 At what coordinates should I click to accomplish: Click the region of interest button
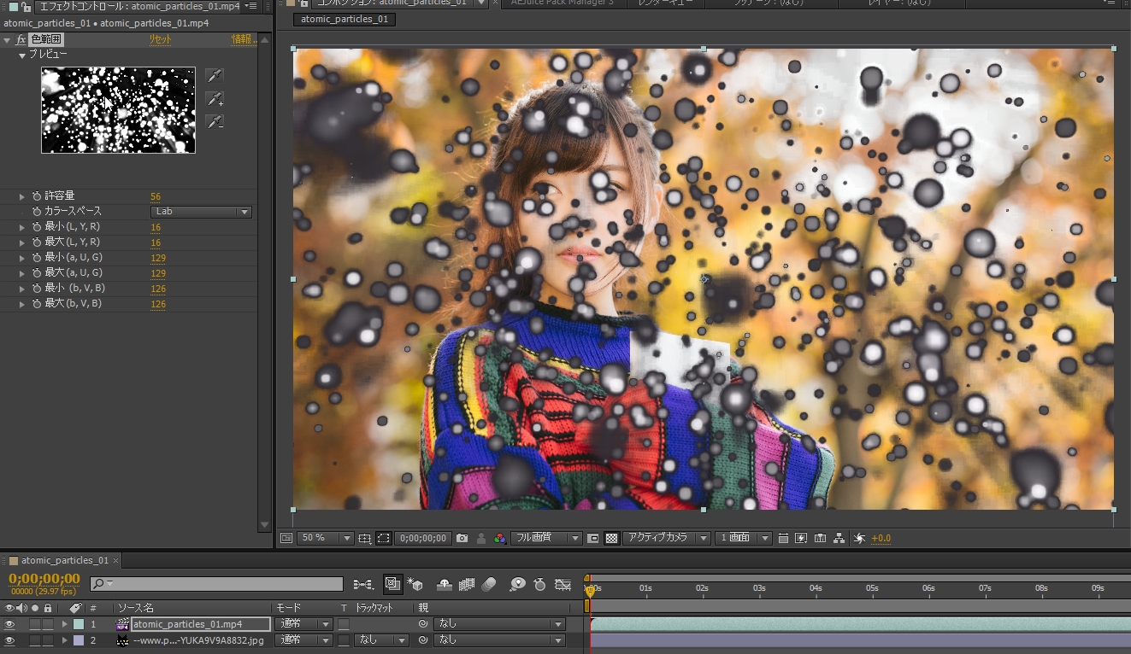(x=592, y=538)
